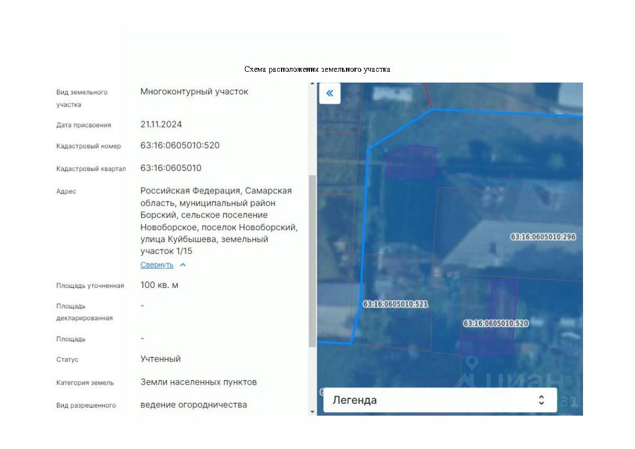Click the chevron up arrow beside Свернуть

[183, 265]
